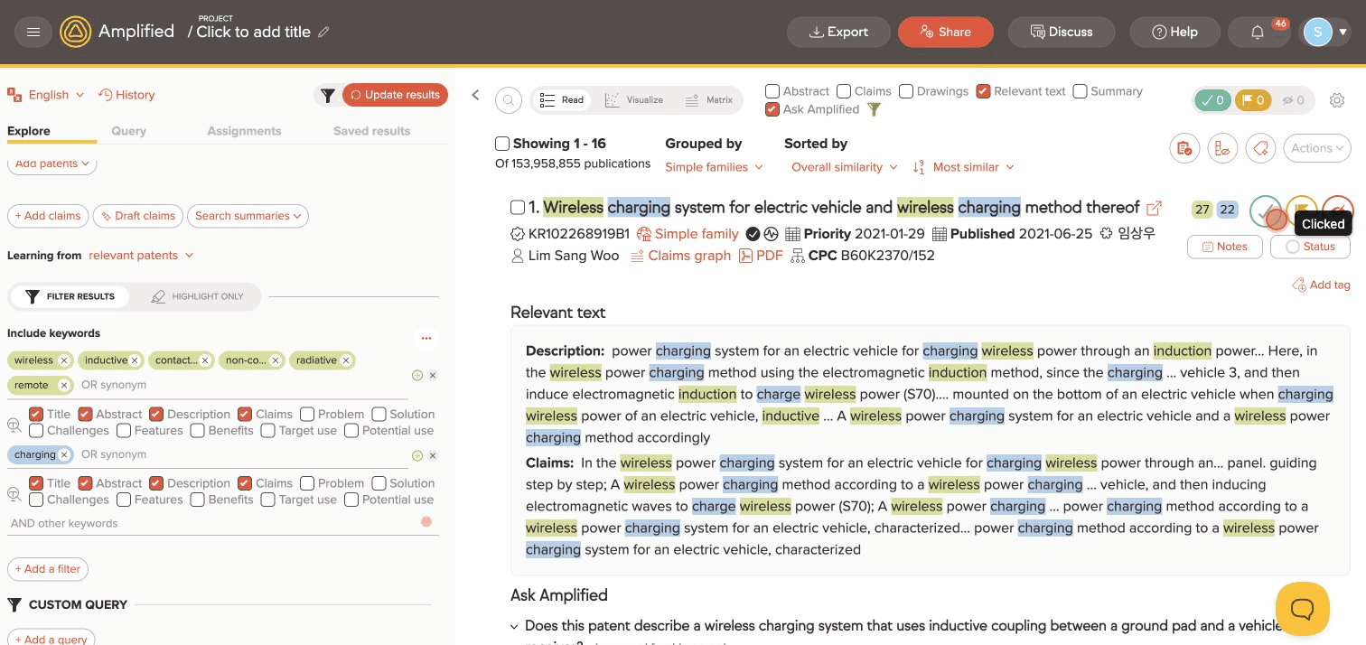Click the tag sparkle round button
Image resolution: width=1366 pixels, height=645 pixels.
tap(1260, 148)
